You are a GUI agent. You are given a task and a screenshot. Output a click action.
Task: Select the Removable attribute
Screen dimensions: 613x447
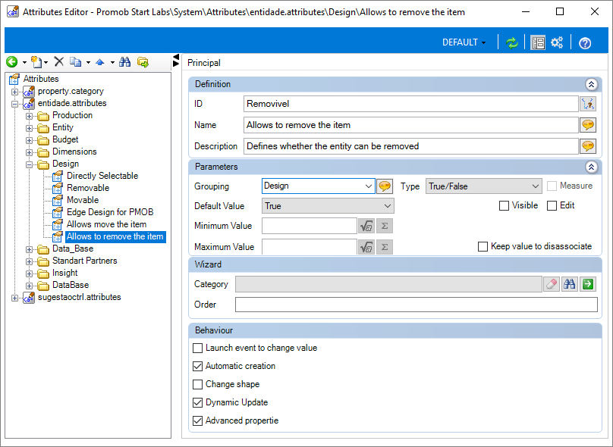pyautogui.click(x=88, y=188)
